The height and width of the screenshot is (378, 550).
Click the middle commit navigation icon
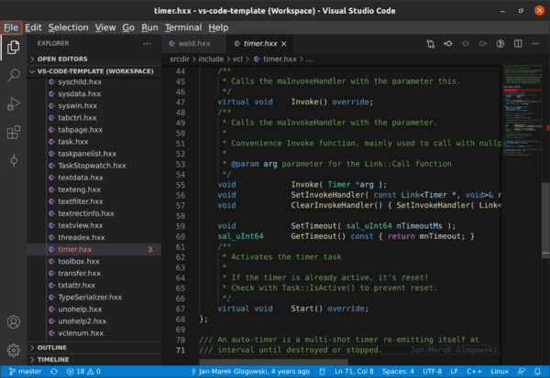click(x=466, y=44)
